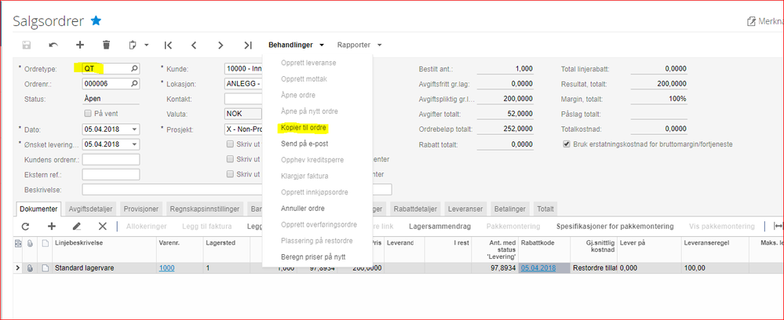
Task: Switch to Totalt tab
Action: (545, 209)
